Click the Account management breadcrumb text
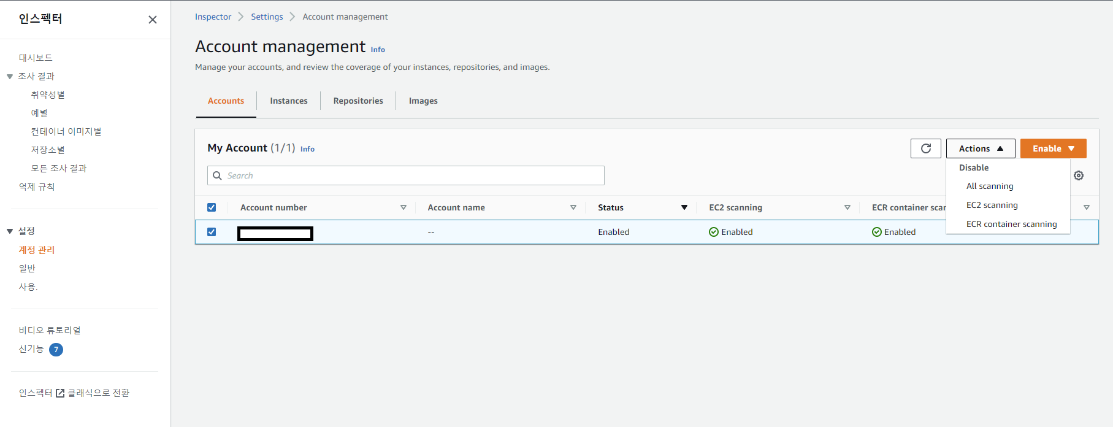 pyautogui.click(x=345, y=17)
